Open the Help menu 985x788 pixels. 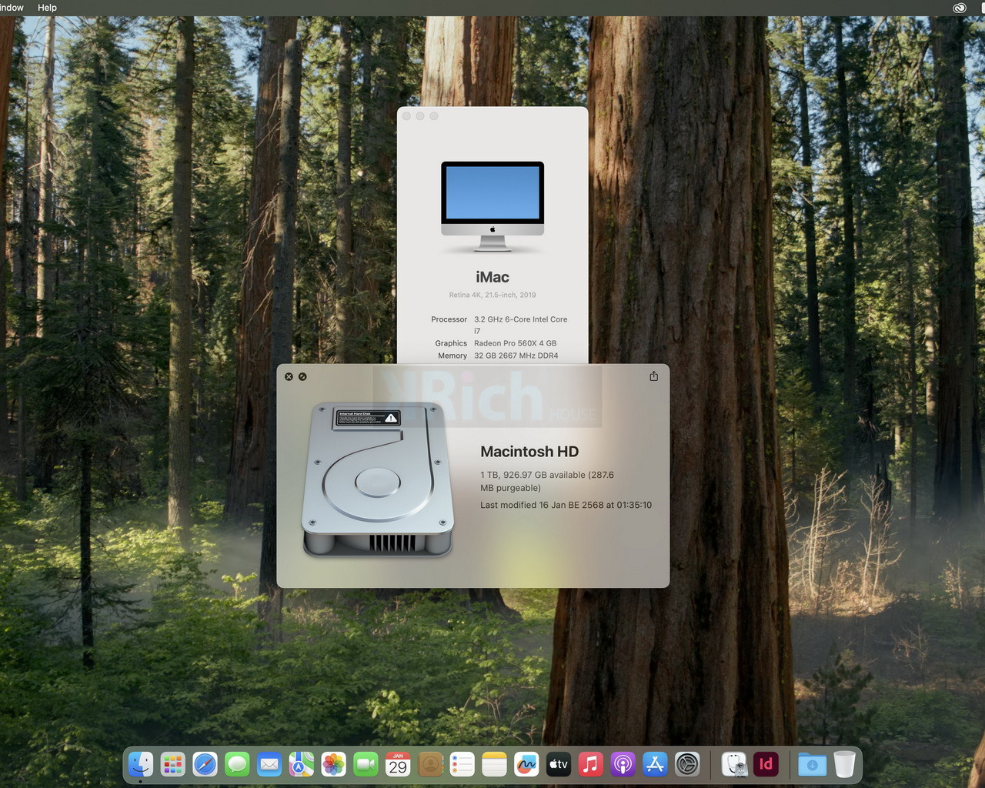click(47, 8)
